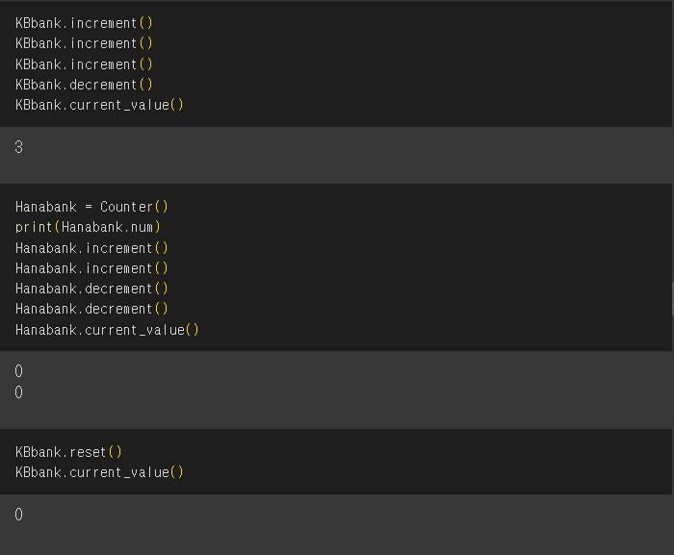This screenshot has height=555, width=674.
Task: Click the Hanabank.current_value() line
Action: pyautogui.click(x=107, y=330)
